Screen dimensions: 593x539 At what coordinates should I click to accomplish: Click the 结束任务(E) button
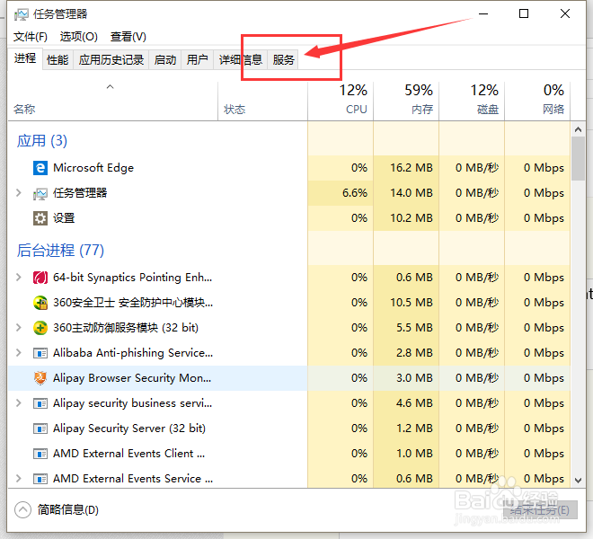[540, 510]
